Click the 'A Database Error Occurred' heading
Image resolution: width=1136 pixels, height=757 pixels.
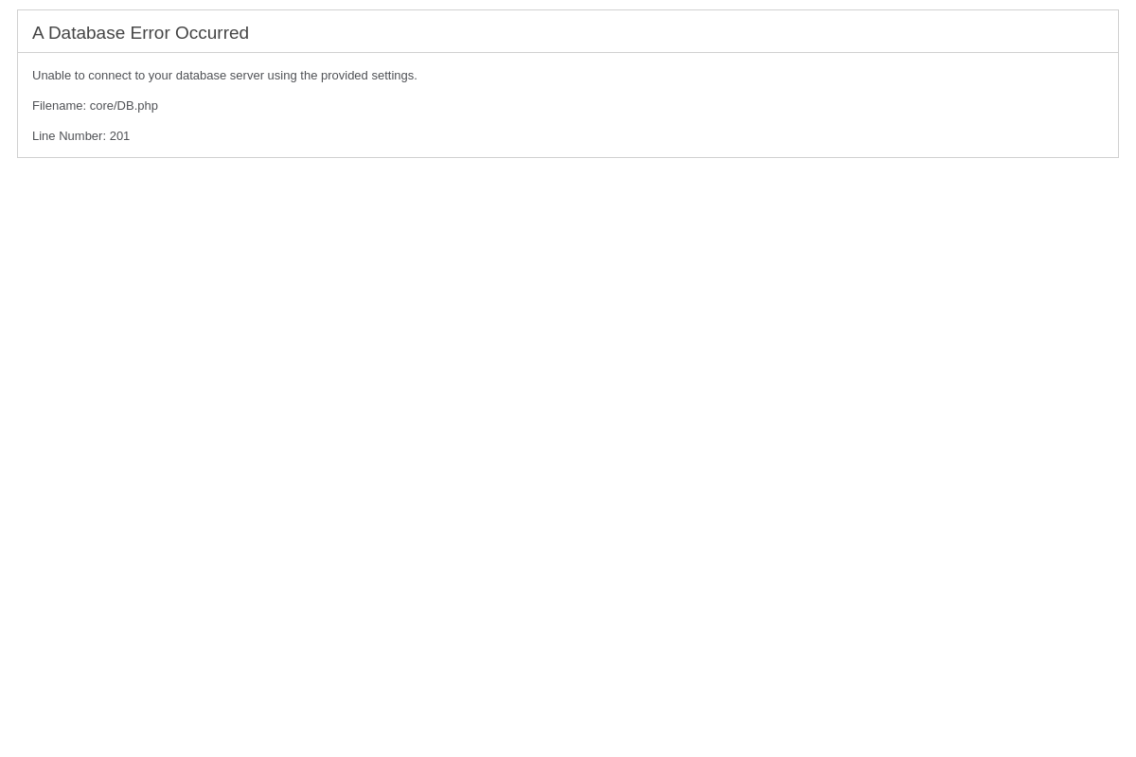[x=140, y=32]
